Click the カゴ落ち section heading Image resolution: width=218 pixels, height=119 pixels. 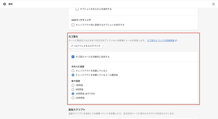point(73,37)
